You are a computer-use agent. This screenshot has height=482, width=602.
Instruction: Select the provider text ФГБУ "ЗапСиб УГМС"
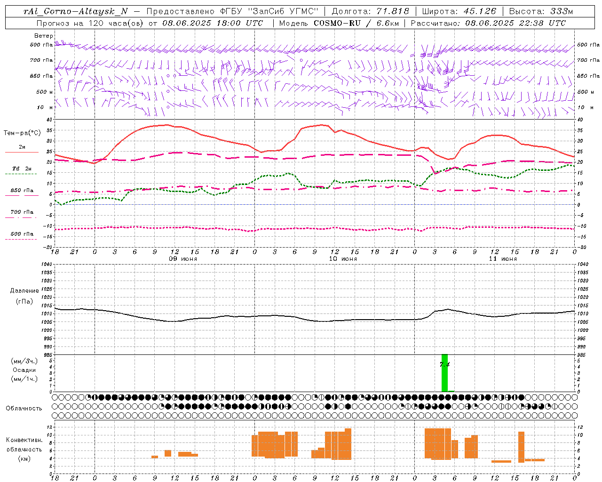tap(269, 11)
